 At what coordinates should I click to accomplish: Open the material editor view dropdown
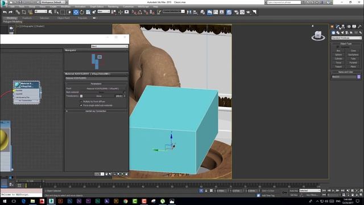tap(109, 46)
